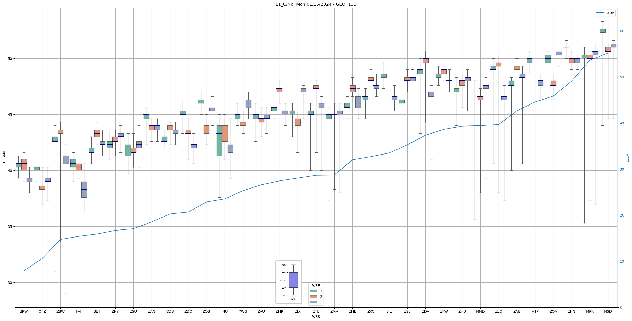
Task: Click the ZMA station label
Action: tap(334, 311)
